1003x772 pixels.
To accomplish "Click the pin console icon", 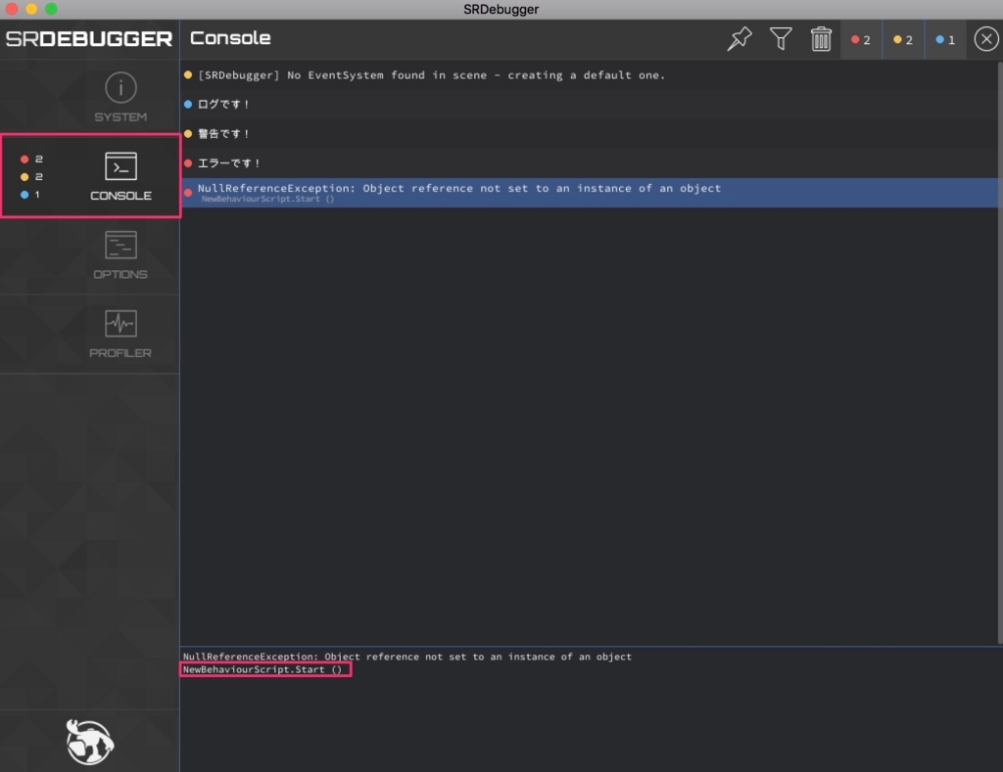I will (x=740, y=39).
